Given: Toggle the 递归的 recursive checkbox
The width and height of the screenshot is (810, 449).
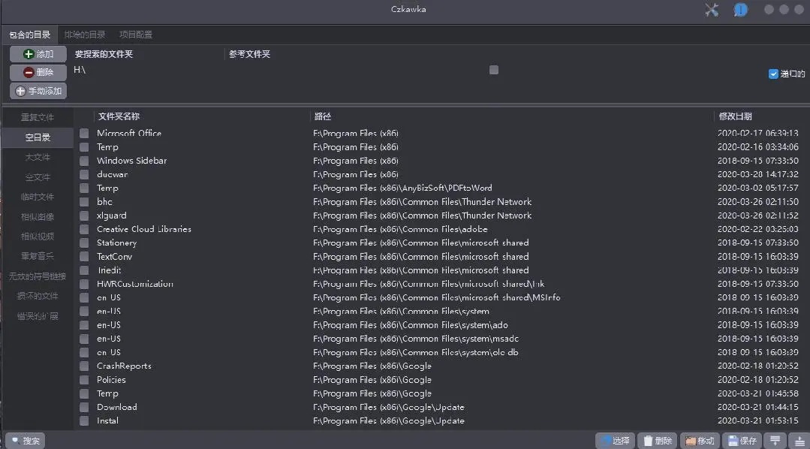Looking at the screenshot, I should click(773, 74).
